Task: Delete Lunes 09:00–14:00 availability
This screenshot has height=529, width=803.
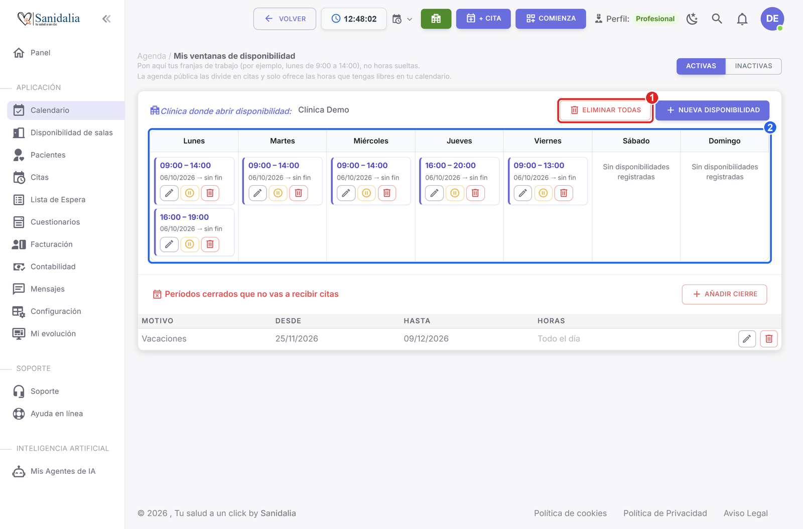Action: point(210,193)
